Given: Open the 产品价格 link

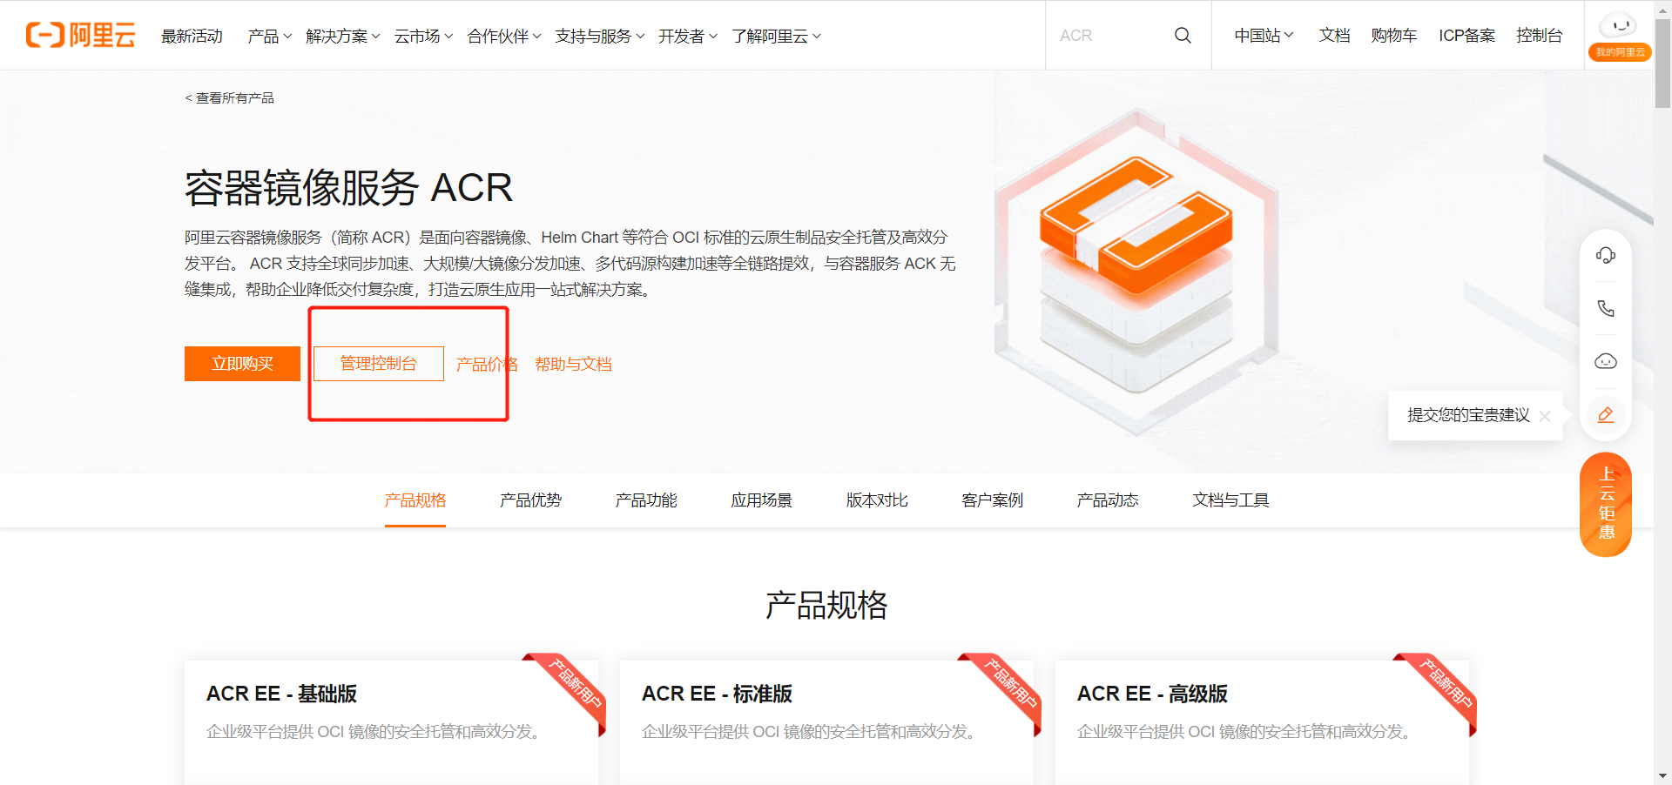Looking at the screenshot, I should click(488, 365).
